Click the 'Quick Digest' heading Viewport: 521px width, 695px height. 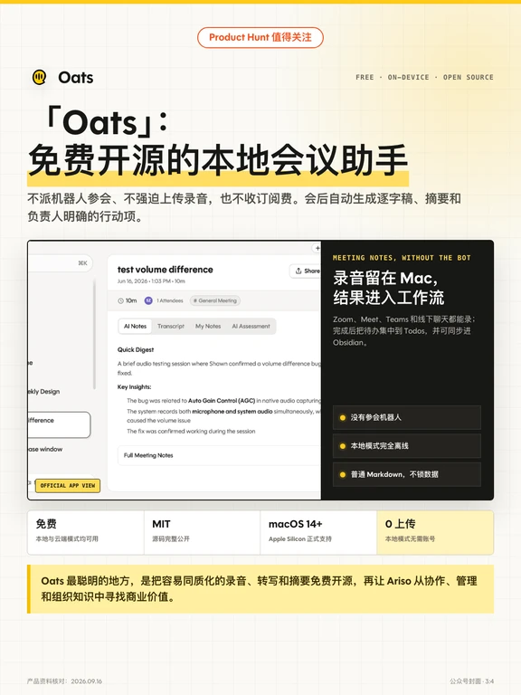[x=136, y=349]
